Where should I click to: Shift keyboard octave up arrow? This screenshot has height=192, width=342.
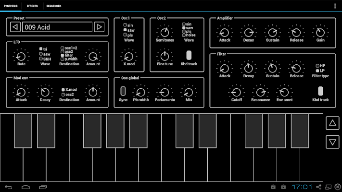click(332, 123)
